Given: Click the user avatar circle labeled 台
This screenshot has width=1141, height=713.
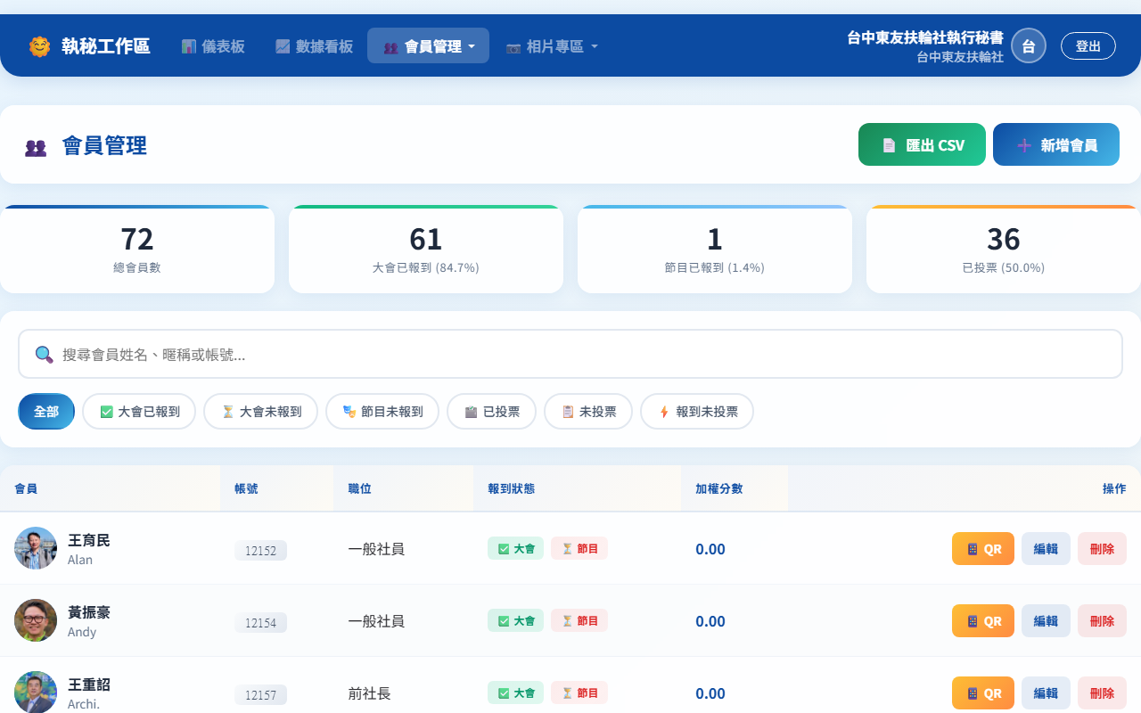Looking at the screenshot, I should coord(1028,46).
